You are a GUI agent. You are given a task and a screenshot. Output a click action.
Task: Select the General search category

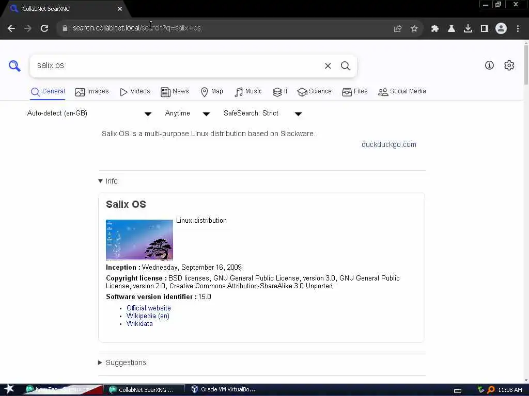[x=48, y=92]
